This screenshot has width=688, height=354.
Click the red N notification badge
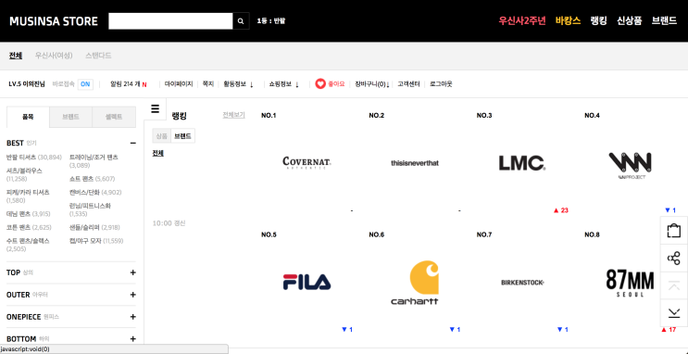pyautogui.click(x=144, y=84)
